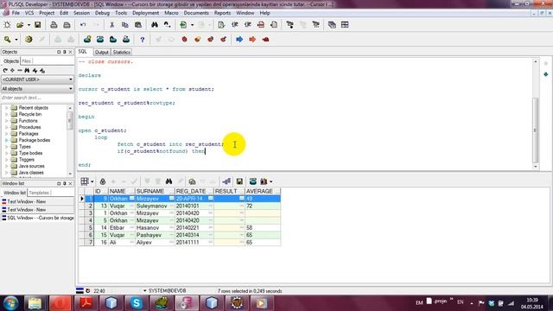Switch to the Statistics tab
553x311 pixels.
[x=121, y=52]
